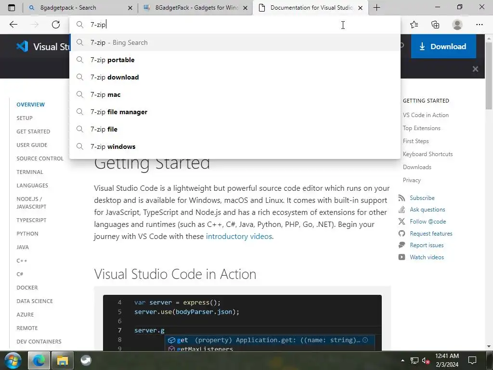The height and width of the screenshot is (370, 493).
Task: Open TERMINAL in sidebar
Action: (x=30, y=172)
